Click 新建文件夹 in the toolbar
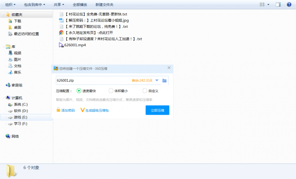The height and width of the screenshot is (179, 296). click(104, 4)
